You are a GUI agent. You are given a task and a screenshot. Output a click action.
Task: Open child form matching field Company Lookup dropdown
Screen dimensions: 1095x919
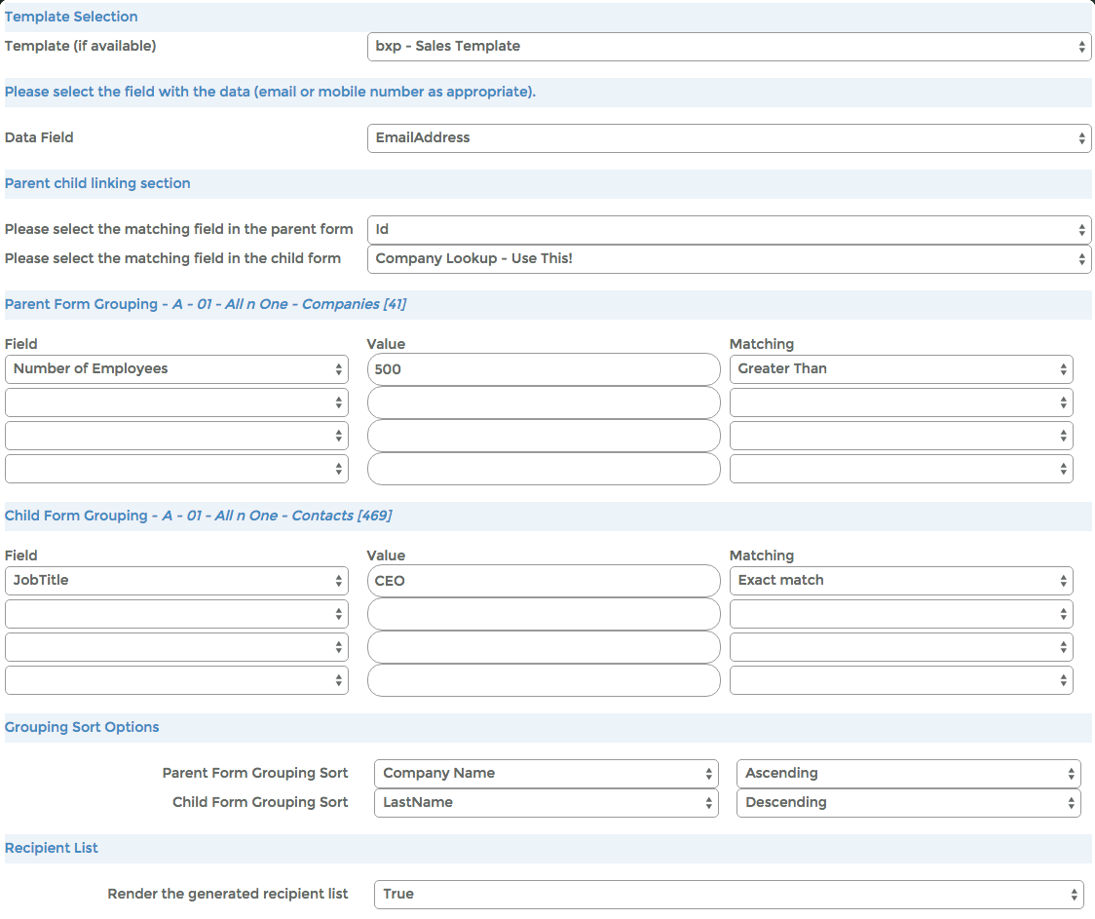(x=729, y=258)
